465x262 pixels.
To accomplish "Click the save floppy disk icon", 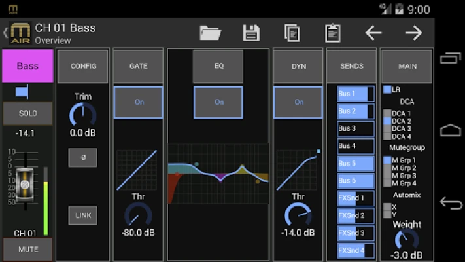I will pyautogui.click(x=251, y=33).
